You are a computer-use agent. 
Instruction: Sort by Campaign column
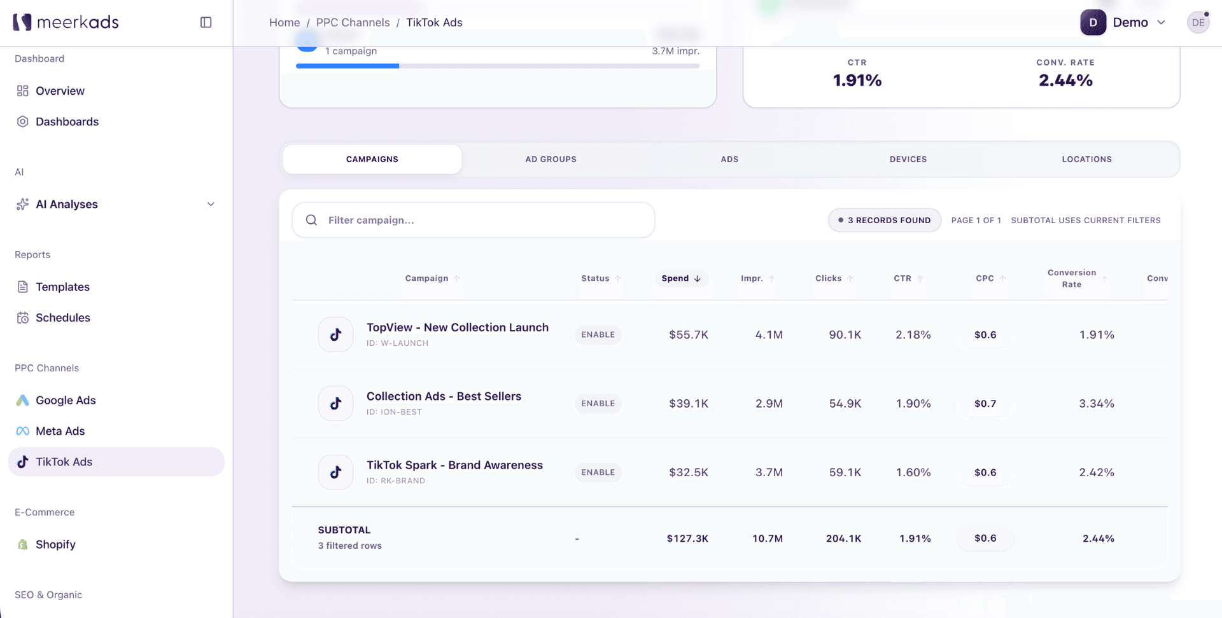tap(432, 278)
